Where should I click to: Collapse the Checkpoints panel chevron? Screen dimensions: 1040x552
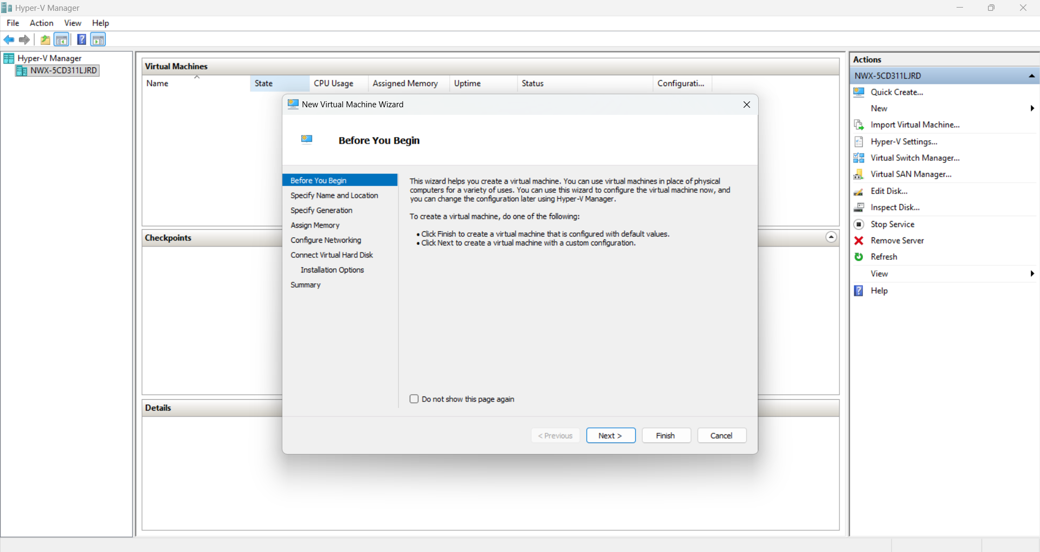(831, 237)
